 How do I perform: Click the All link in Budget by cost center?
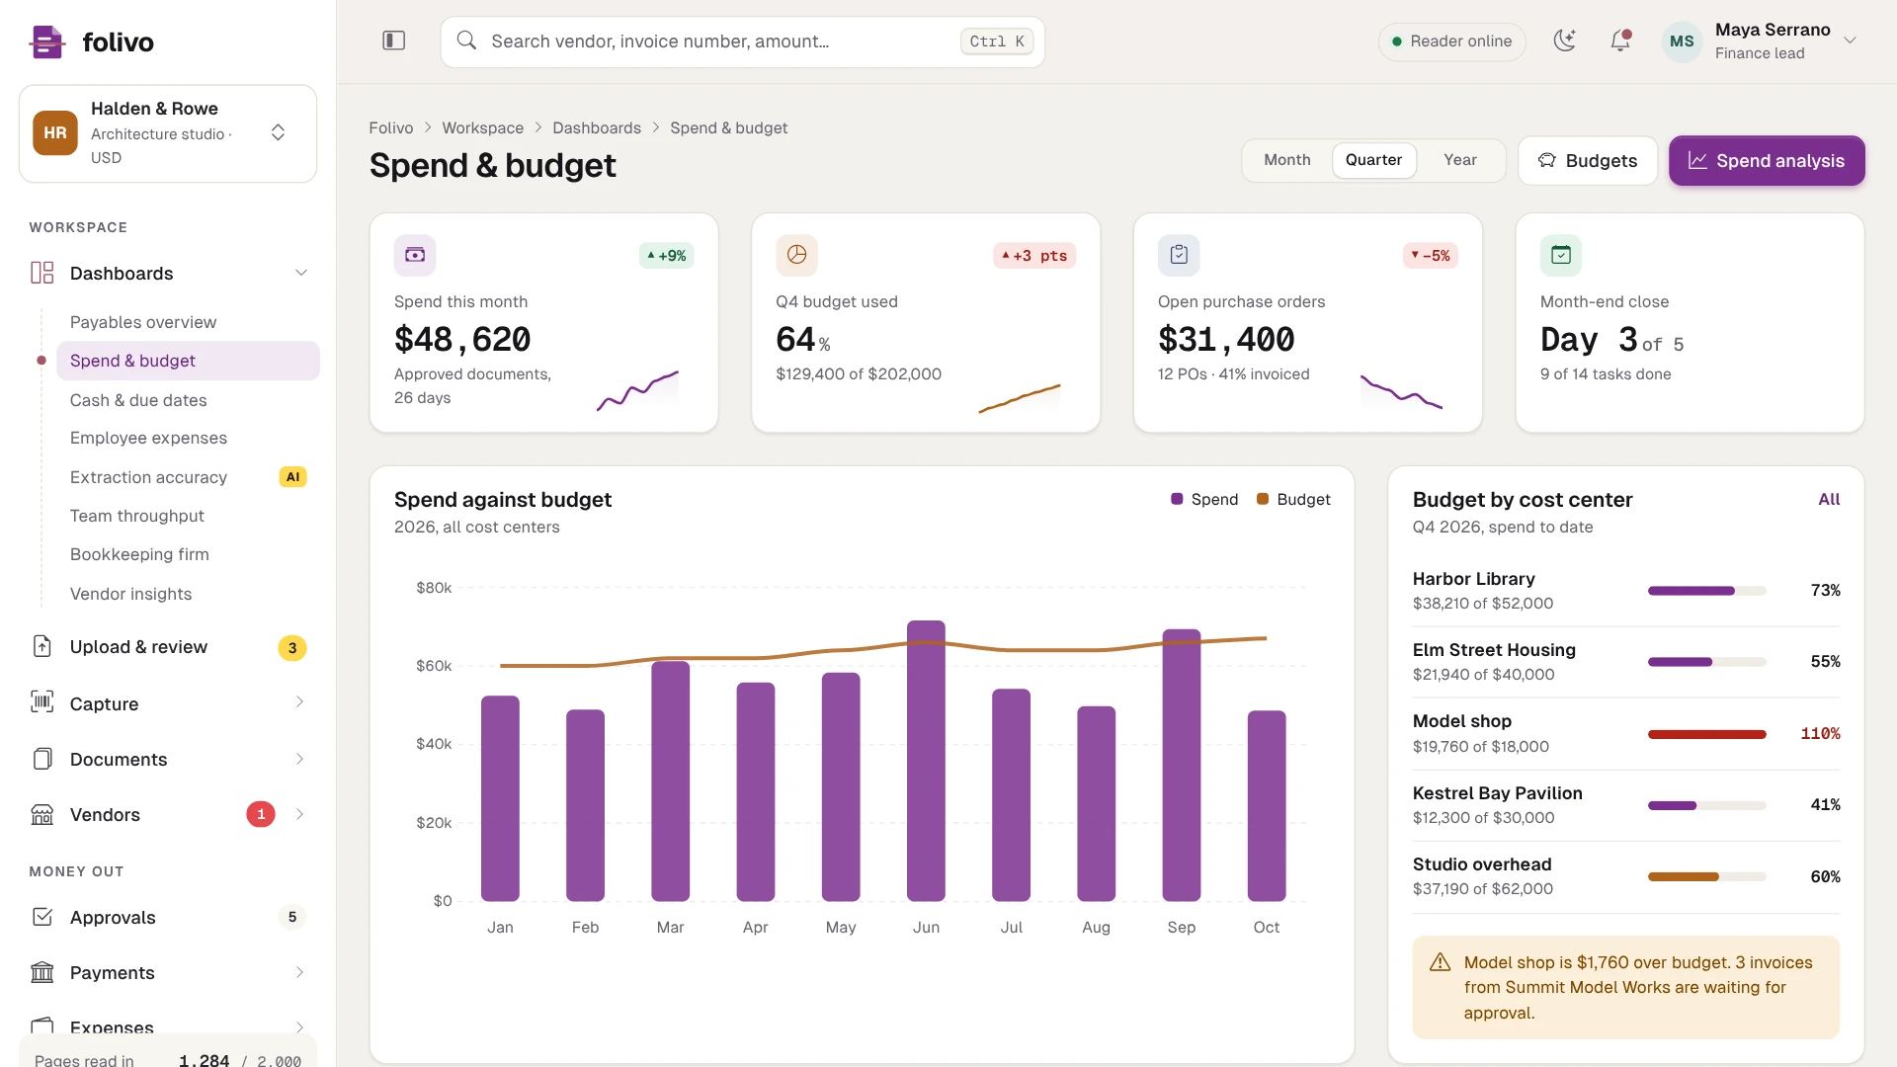click(1829, 499)
